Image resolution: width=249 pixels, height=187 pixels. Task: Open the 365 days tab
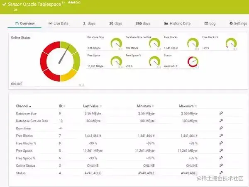click(143, 24)
